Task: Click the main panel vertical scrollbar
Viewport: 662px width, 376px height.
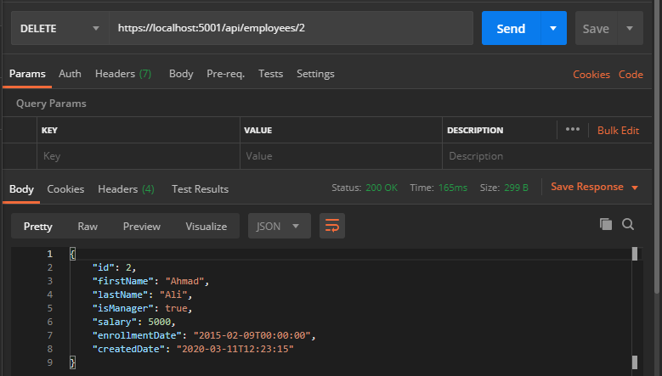Action: coord(657,148)
